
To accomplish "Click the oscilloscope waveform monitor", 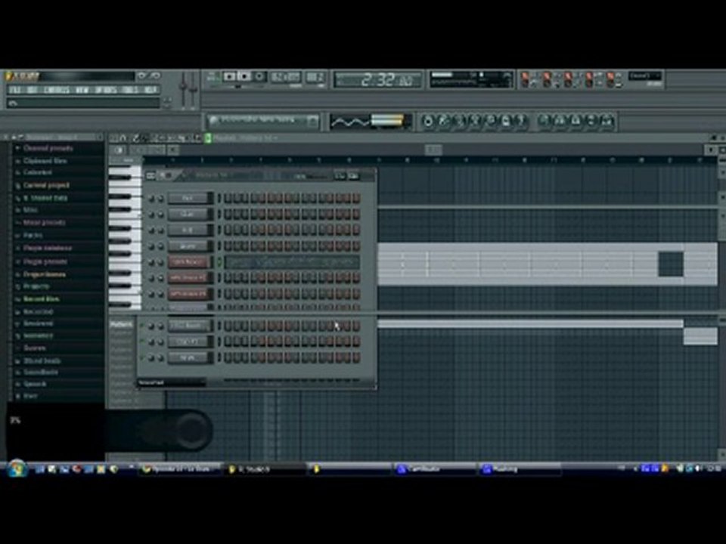I will pos(350,122).
